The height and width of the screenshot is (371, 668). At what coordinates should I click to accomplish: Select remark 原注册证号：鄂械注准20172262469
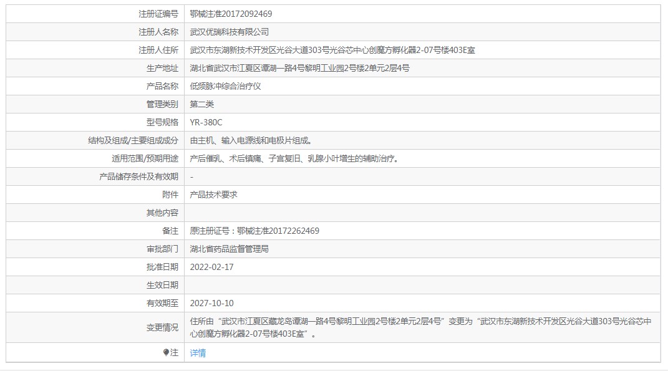click(x=254, y=231)
